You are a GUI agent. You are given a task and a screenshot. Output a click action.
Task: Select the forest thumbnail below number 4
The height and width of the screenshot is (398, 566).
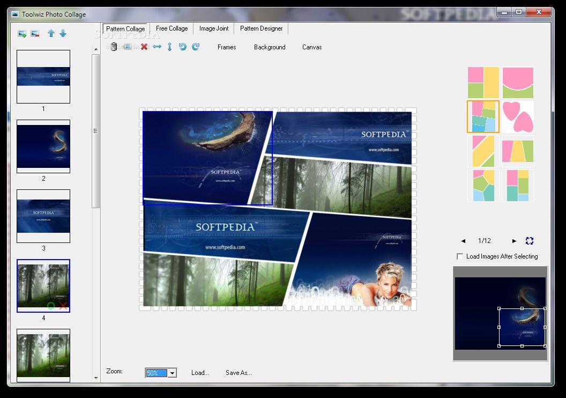[x=43, y=356]
